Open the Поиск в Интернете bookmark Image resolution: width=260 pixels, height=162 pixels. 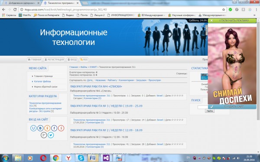click(x=46, y=15)
